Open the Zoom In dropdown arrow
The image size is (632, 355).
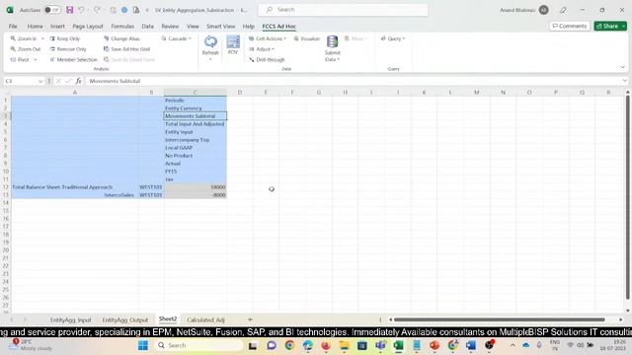click(x=42, y=38)
